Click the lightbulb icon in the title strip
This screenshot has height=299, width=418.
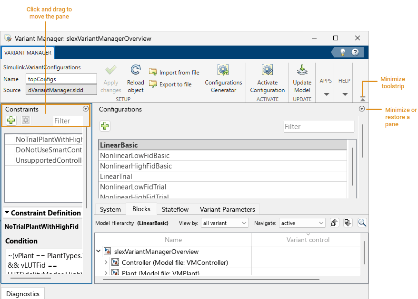point(343,52)
